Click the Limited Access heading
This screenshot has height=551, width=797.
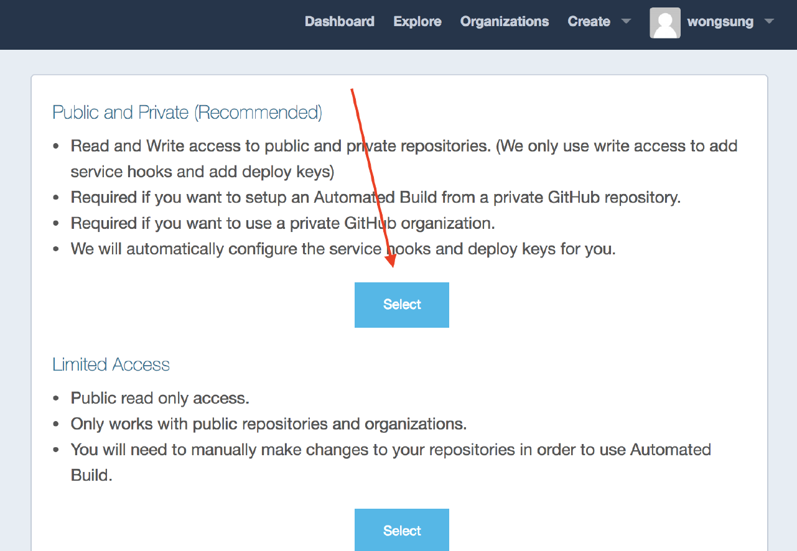111,364
